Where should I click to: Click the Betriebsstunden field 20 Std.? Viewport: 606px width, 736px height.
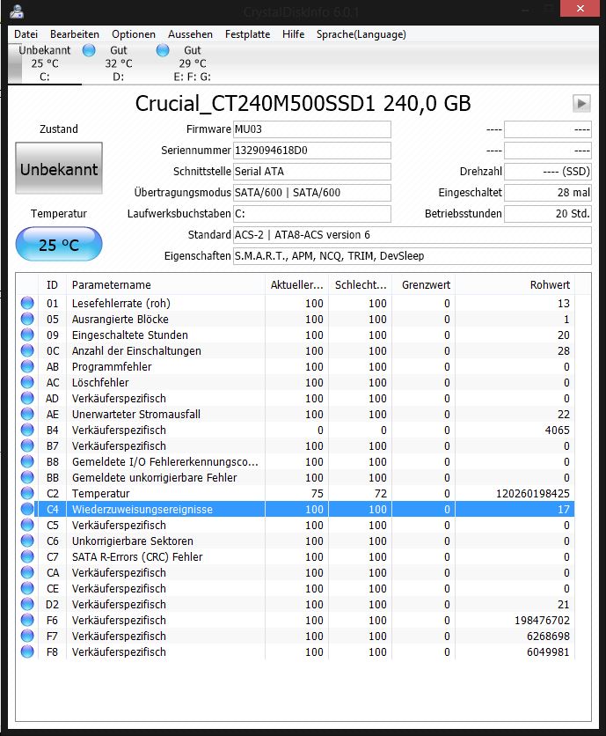coord(548,214)
